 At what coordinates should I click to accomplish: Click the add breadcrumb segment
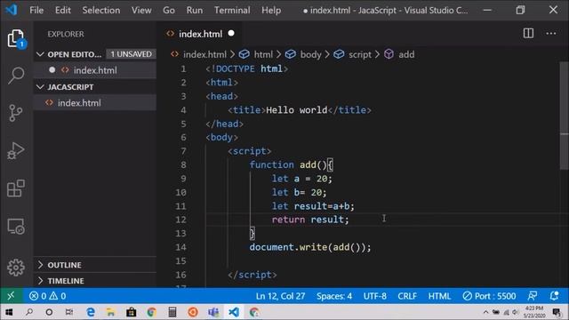(406, 54)
